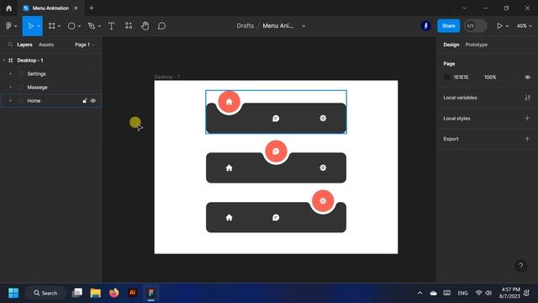Image resolution: width=538 pixels, height=303 pixels.
Task: Edit the 1E1E1E hex value
Action: [461, 77]
